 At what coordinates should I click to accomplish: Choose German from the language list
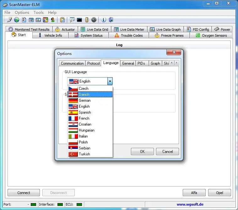pyautogui.click(x=90, y=100)
